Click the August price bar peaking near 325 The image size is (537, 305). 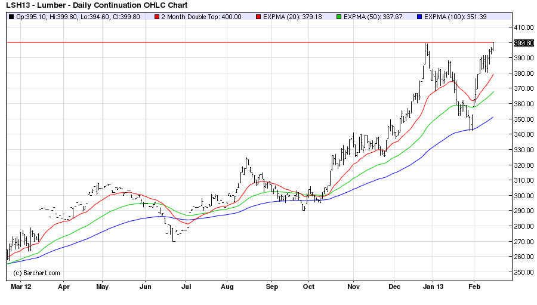click(246, 162)
